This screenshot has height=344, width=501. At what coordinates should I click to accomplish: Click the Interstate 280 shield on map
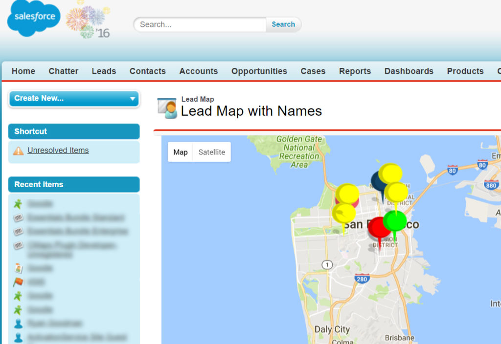pos(362,279)
